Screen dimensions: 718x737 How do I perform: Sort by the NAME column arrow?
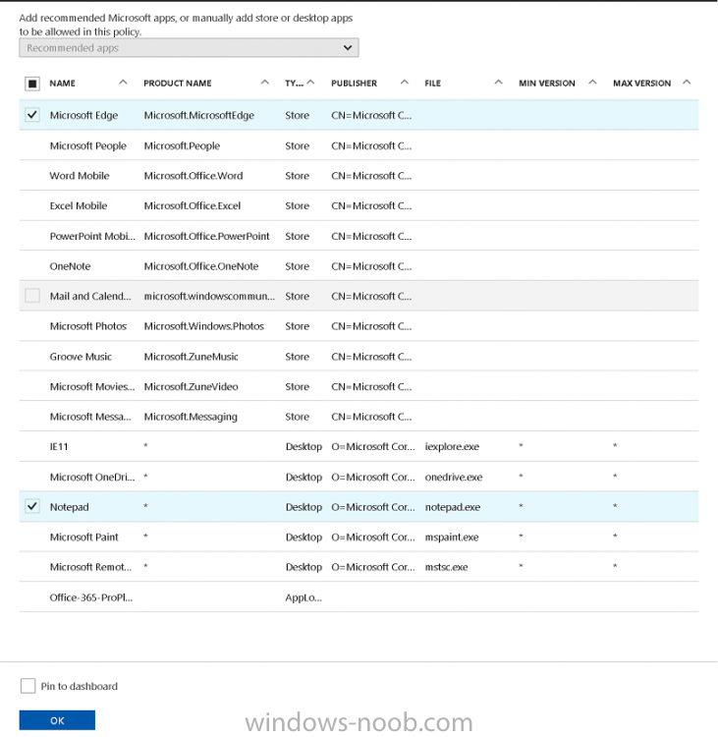click(x=123, y=83)
